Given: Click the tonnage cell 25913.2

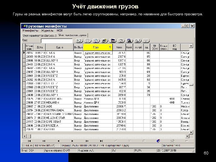Looking at the screenshot, I should pos(119,110).
